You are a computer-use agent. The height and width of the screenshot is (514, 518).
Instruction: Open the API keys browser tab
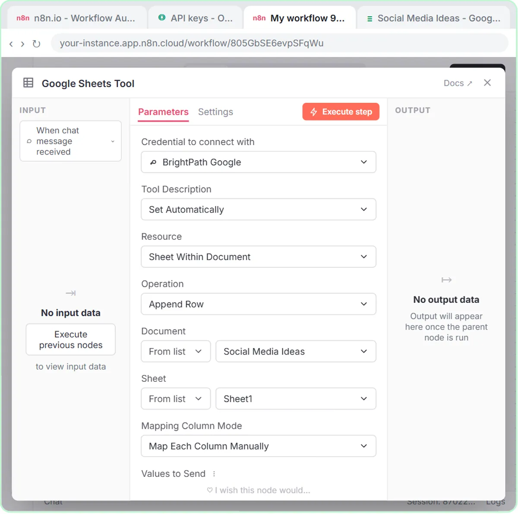click(x=195, y=18)
